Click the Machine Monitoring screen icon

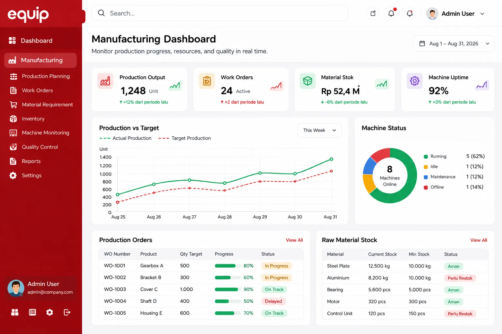pos(13,133)
